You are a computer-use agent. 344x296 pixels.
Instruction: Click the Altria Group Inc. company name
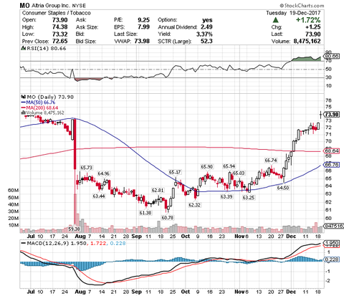click(x=51, y=6)
